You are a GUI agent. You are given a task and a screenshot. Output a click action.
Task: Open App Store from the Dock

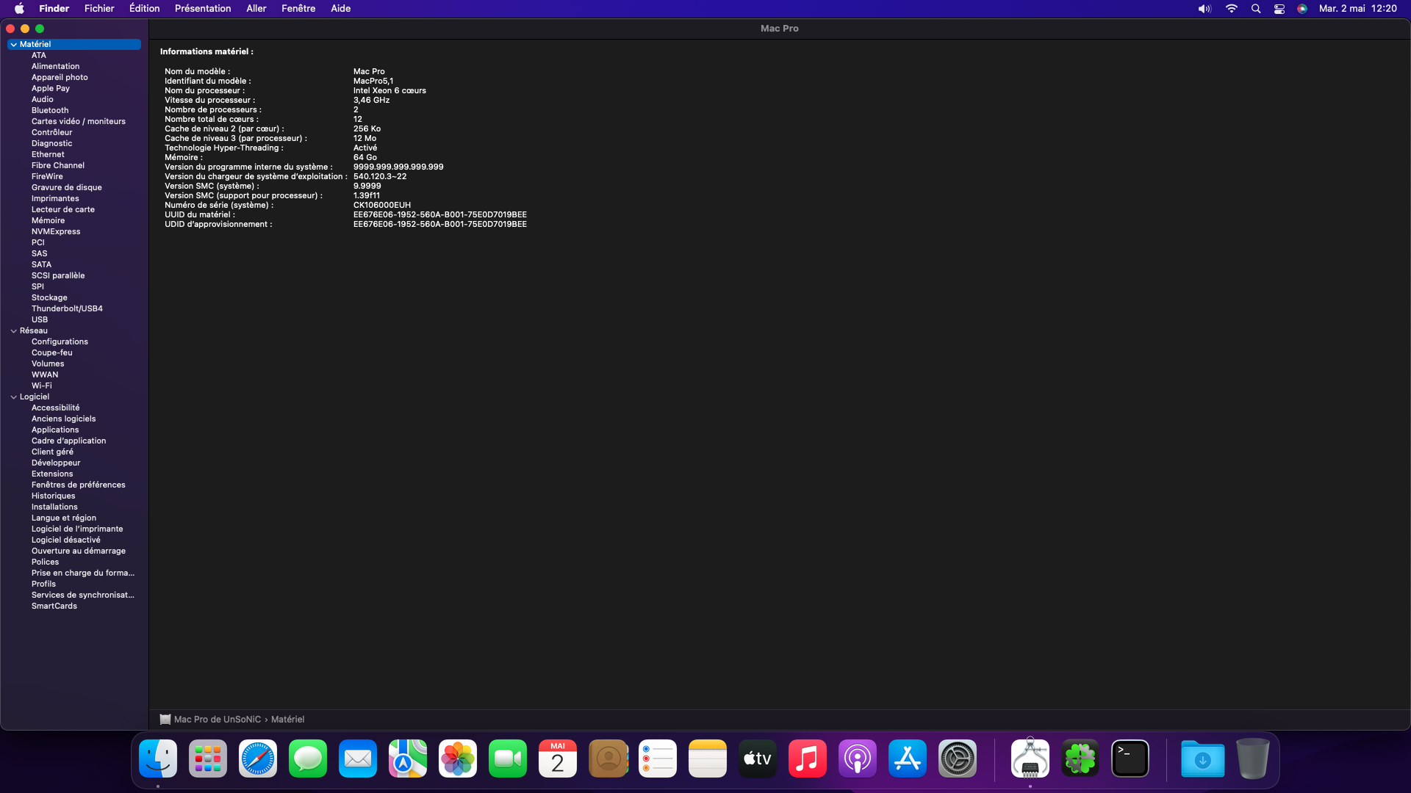coord(908,758)
